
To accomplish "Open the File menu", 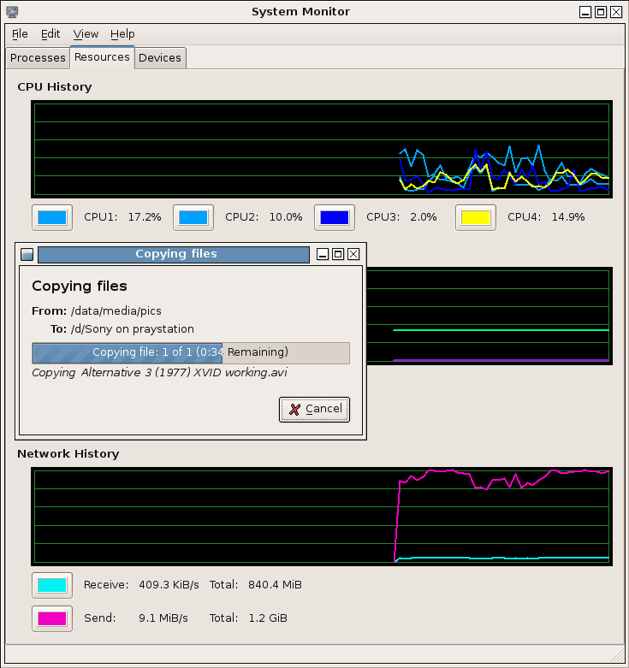I will point(20,34).
